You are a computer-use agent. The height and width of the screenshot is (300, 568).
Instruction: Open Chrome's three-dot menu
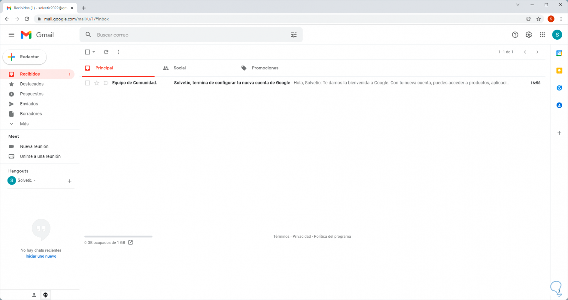tap(561, 19)
